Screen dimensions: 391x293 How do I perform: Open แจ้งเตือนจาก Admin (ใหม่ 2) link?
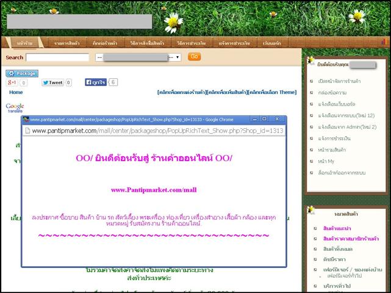347,127
